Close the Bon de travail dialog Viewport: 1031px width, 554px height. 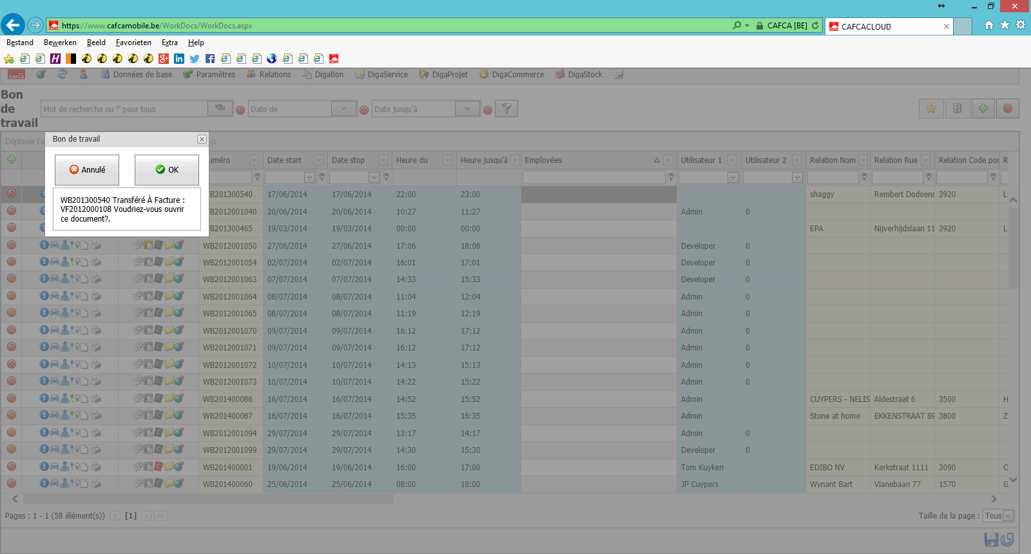(x=202, y=139)
